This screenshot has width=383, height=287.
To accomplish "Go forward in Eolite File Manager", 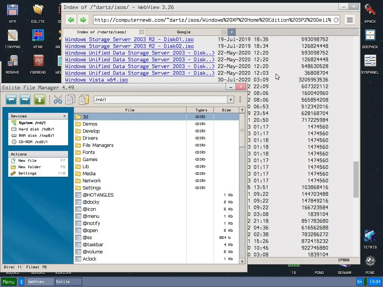I will pos(25,99).
